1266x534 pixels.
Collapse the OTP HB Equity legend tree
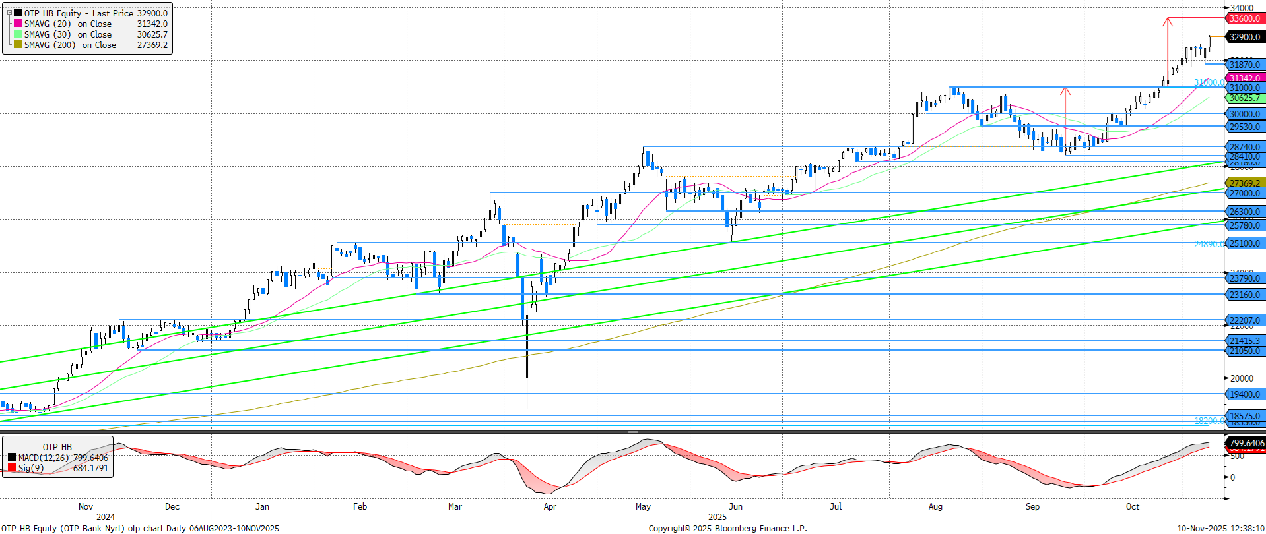click(x=9, y=13)
